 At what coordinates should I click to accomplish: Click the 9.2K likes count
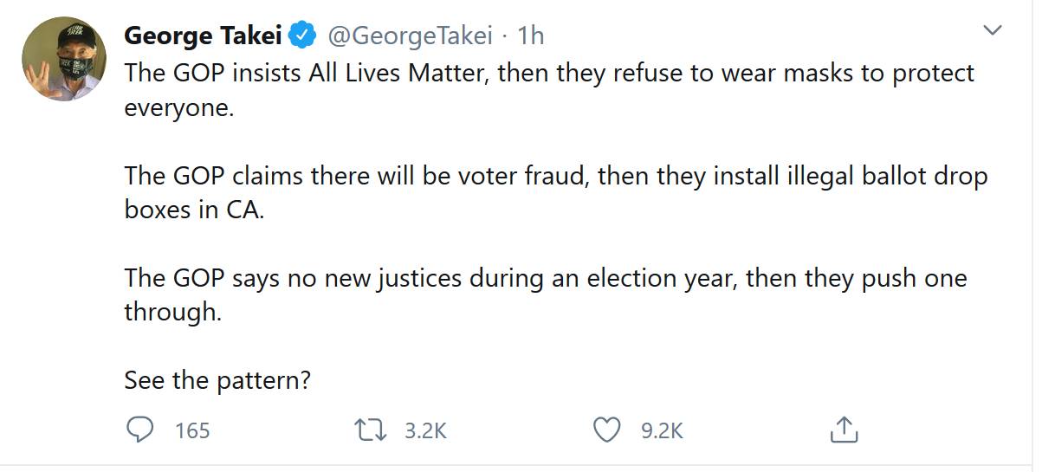[662, 430]
